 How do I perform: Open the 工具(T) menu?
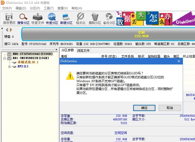coord(49,8)
